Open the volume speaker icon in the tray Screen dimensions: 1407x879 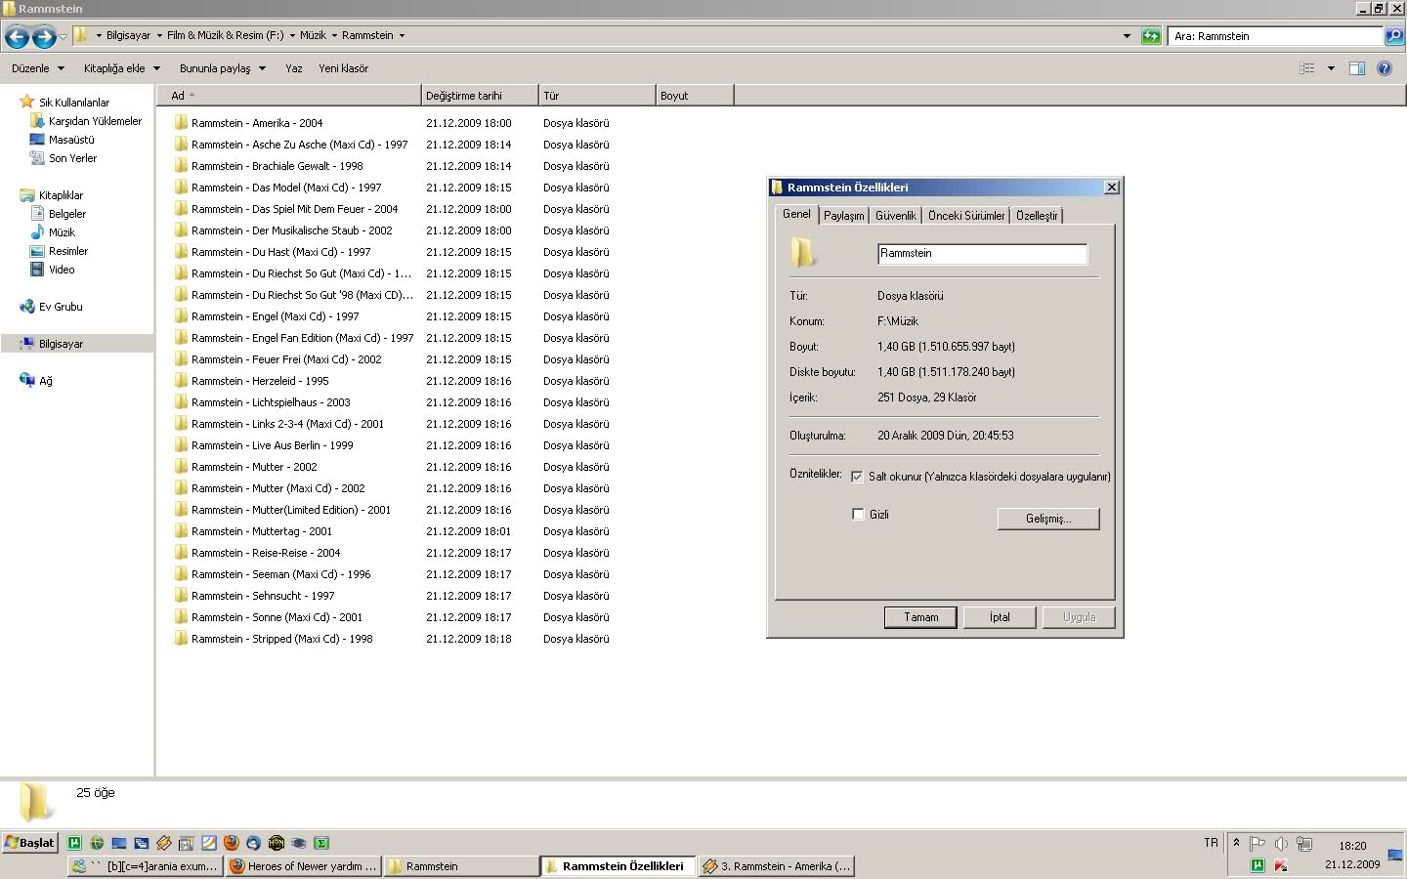click(1281, 844)
